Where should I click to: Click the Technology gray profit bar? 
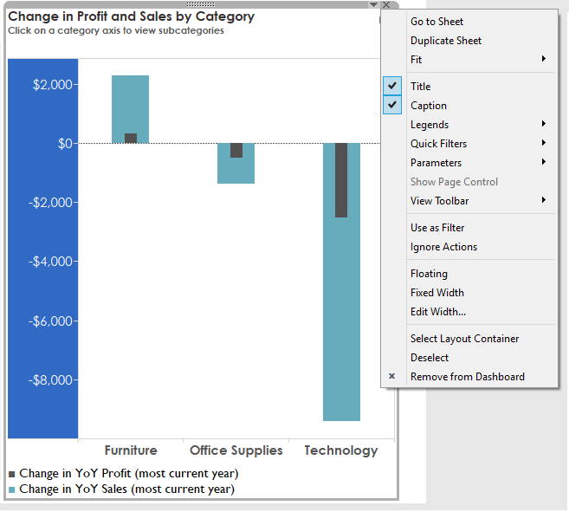point(341,180)
